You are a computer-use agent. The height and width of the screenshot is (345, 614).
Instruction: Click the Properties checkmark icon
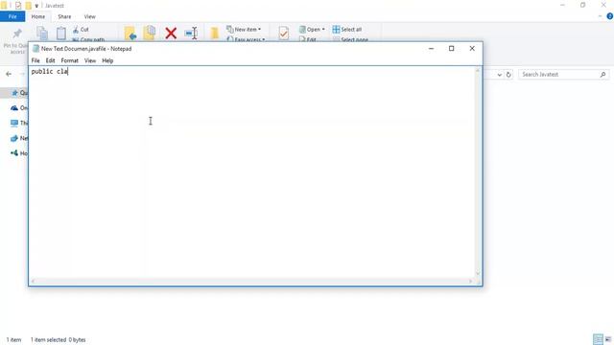pos(284,34)
